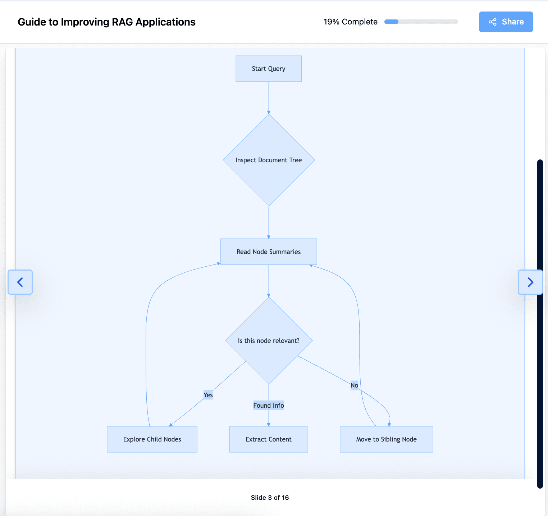548x516 pixels.
Task: Click the 'Is this node relevant?' decision diamond
Action: point(269,340)
